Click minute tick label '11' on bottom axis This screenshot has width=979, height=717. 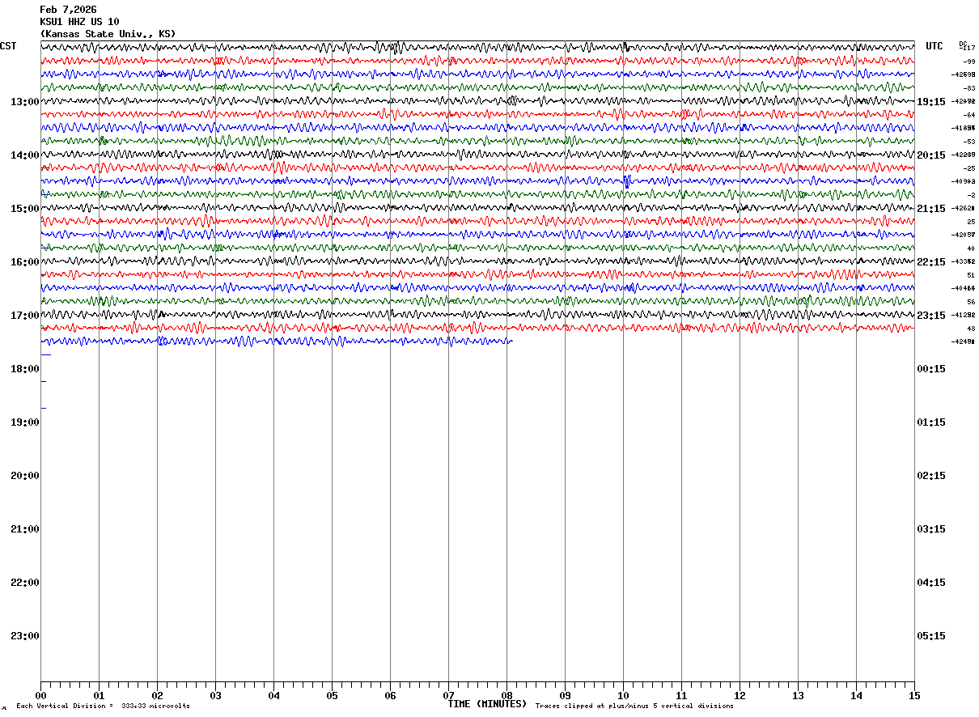(x=681, y=696)
